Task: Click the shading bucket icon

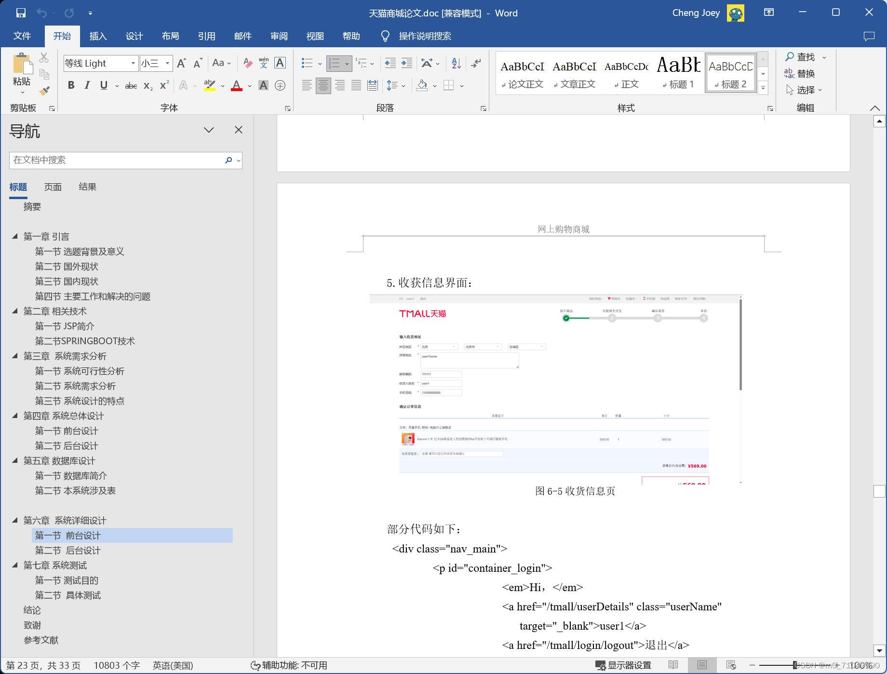Action: point(422,85)
